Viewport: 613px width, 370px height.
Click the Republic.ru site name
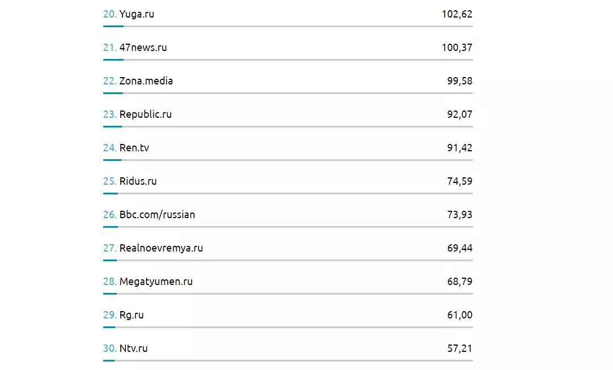(145, 114)
